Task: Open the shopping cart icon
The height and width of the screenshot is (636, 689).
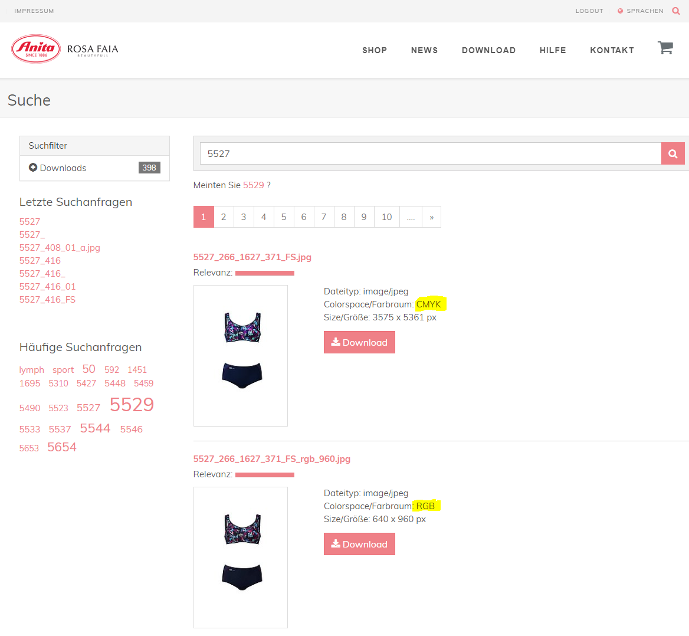Action: click(665, 48)
